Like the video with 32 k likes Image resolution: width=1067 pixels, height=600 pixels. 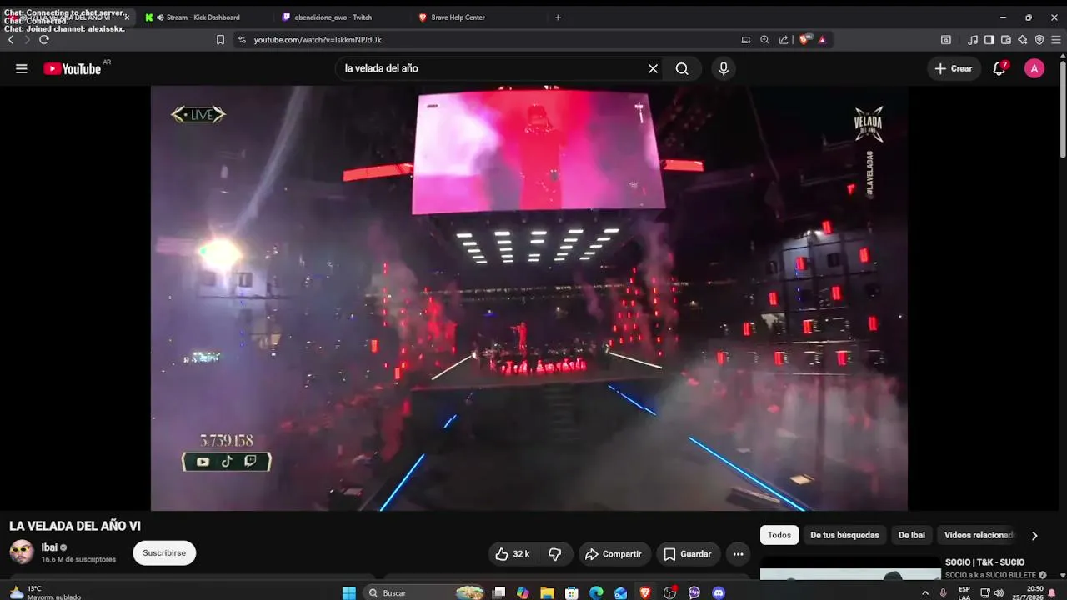click(x=513, y=554)
